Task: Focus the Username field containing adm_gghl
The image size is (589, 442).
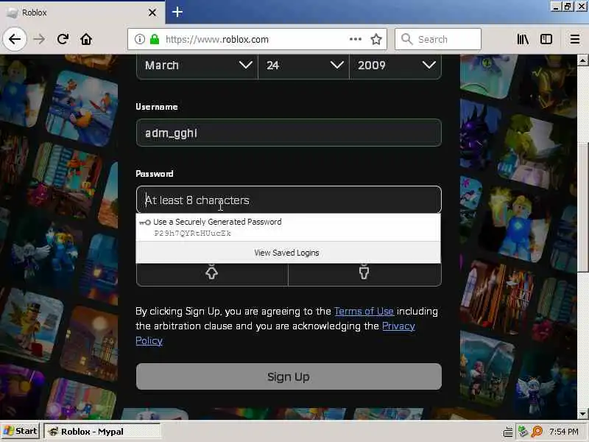Action: click(289, 133)
